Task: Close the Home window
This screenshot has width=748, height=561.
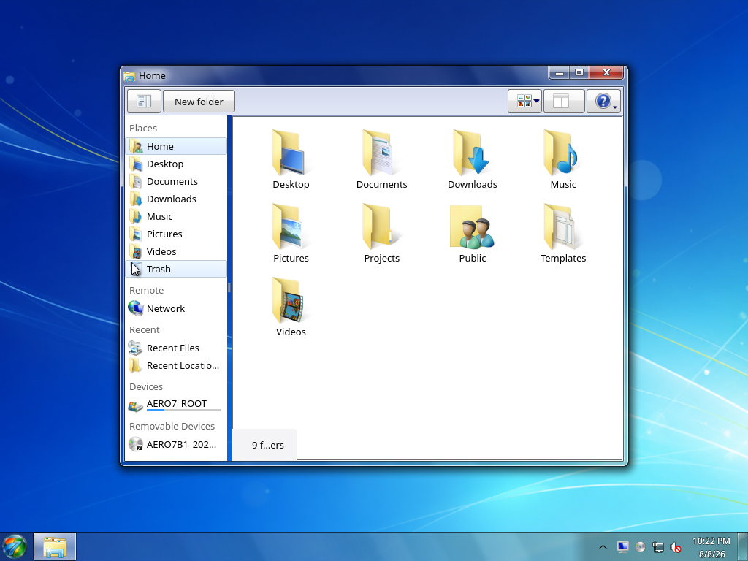Action: click(606, 72)
